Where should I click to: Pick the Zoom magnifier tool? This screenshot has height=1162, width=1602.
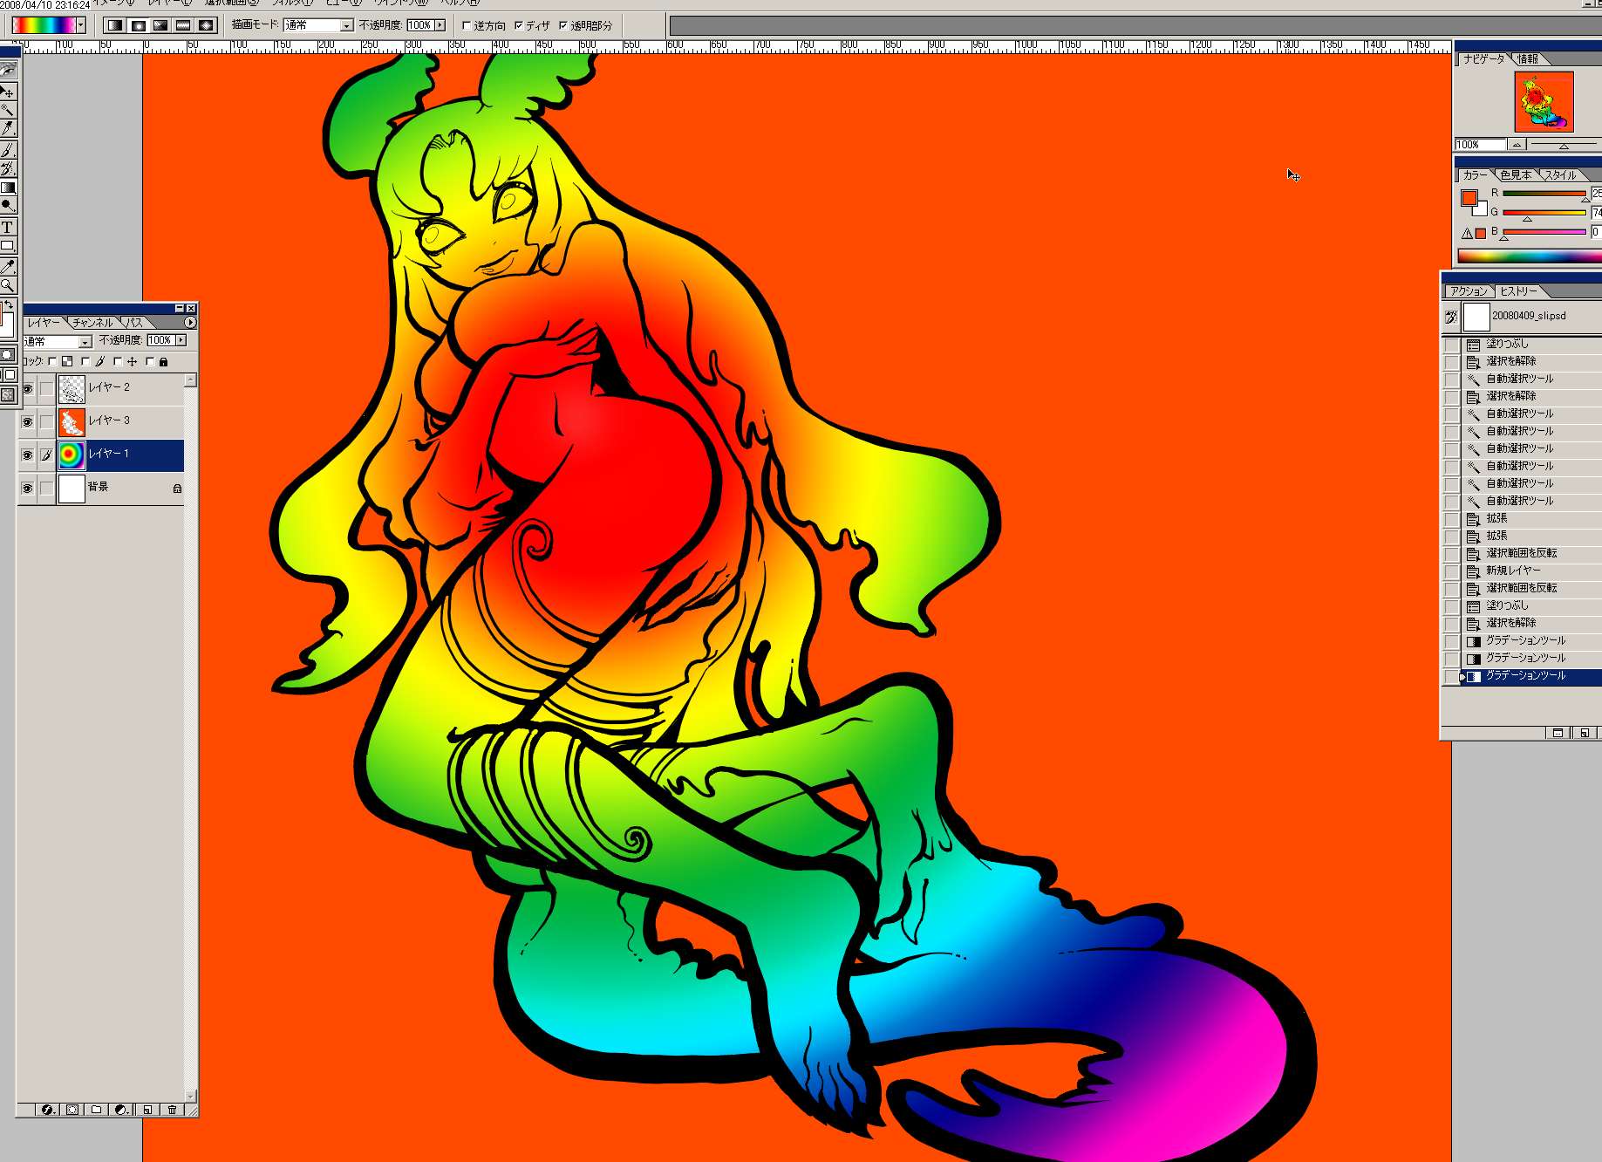click(7, 285)
